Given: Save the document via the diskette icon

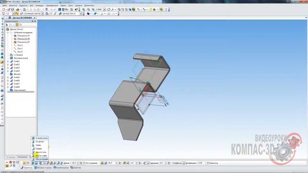Looking at the screenshot, I should pos(13,10).
